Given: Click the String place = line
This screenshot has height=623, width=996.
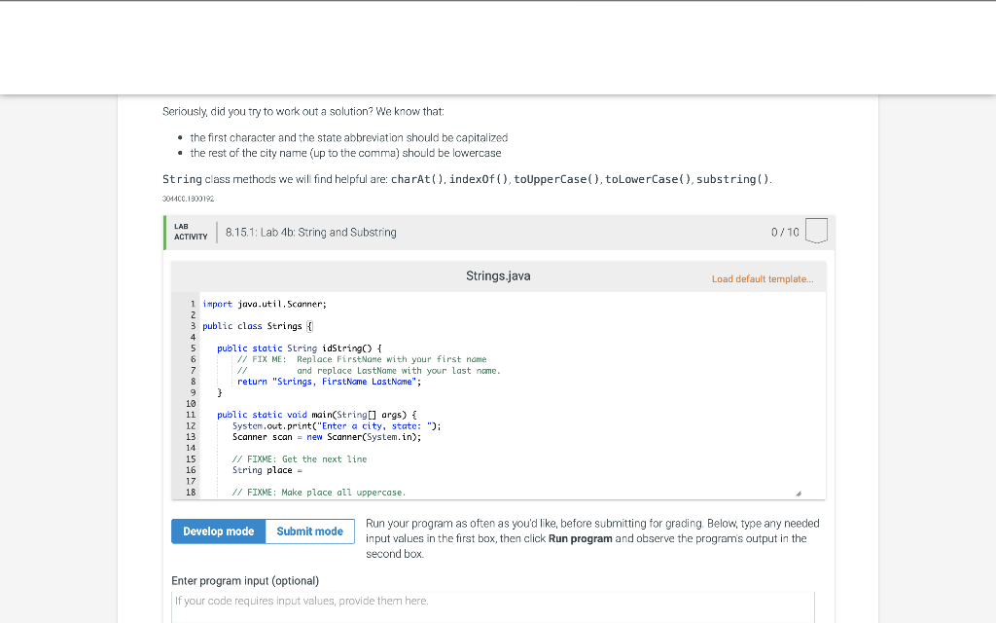Looking at the screenshot, I should click(x=267, y=470).
